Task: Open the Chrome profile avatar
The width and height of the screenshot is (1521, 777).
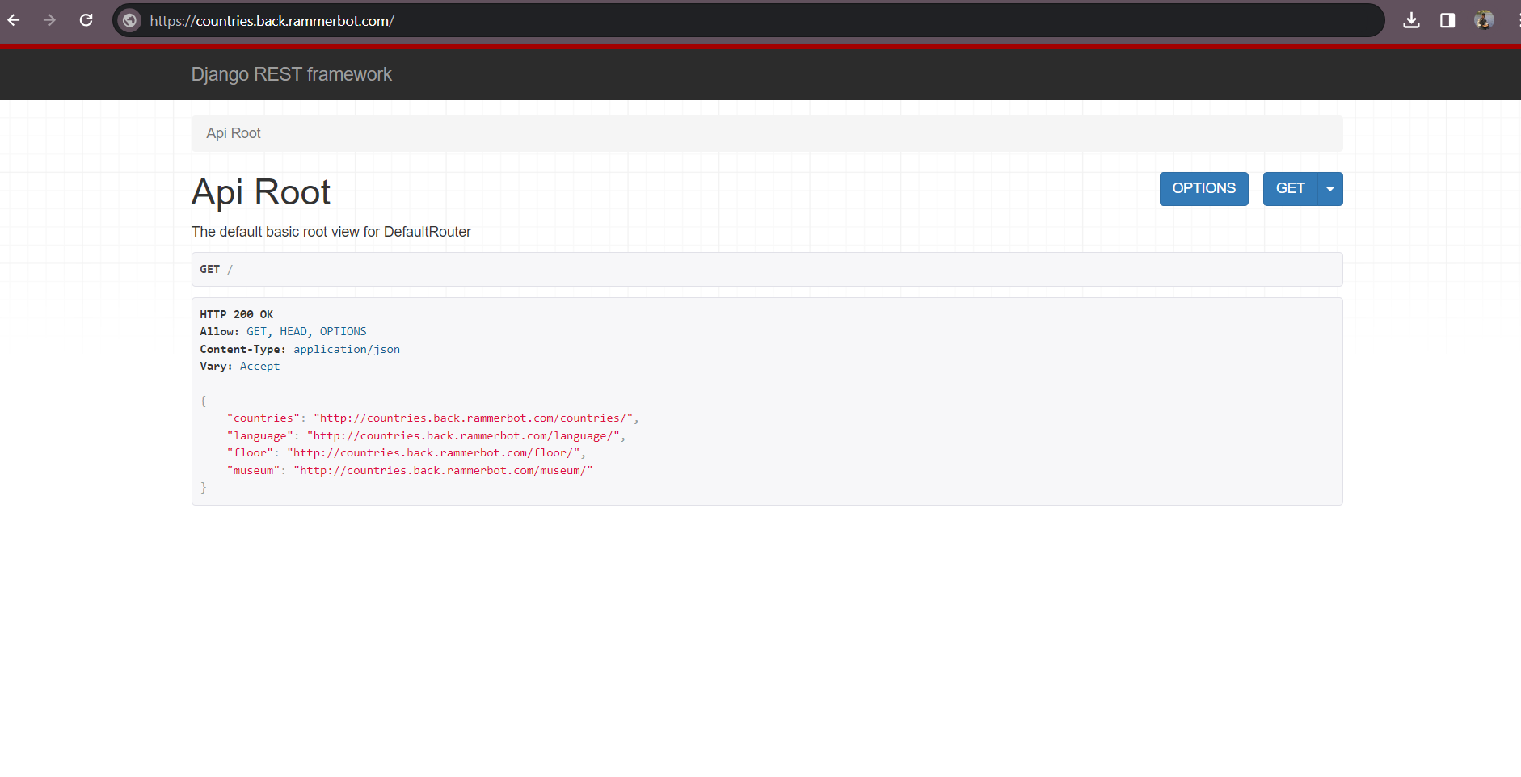Action: coord(1484,20)
